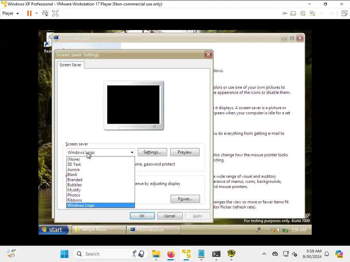Open Copilot preview icon in taskbar

(x=339, y=254)
